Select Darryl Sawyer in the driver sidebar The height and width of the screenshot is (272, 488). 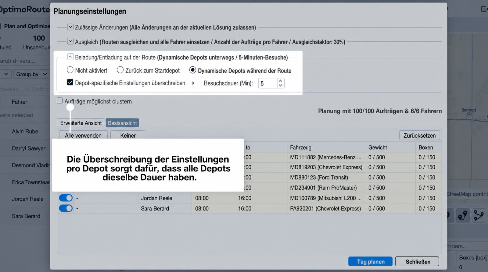click(29, 148)
